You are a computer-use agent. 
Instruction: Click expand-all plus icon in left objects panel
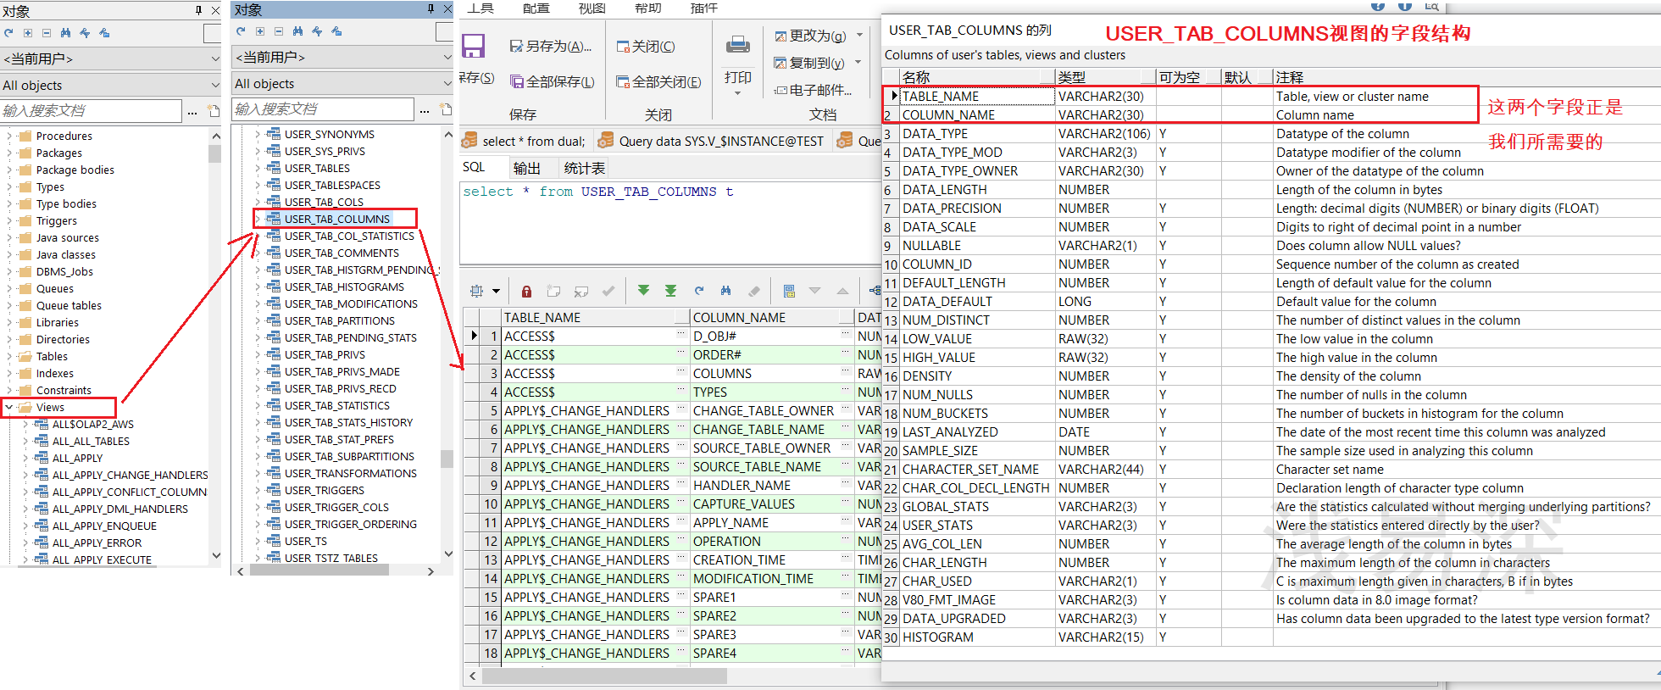tap(28, 33)
